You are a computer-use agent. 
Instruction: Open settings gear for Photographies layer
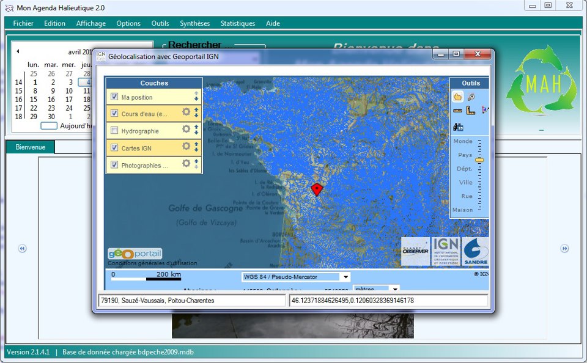pyautogui.click(x=186, y=163)
